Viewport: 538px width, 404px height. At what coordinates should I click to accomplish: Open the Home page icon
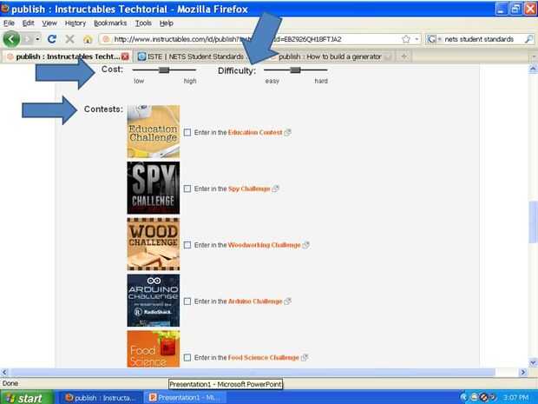[x=88, y=39]
